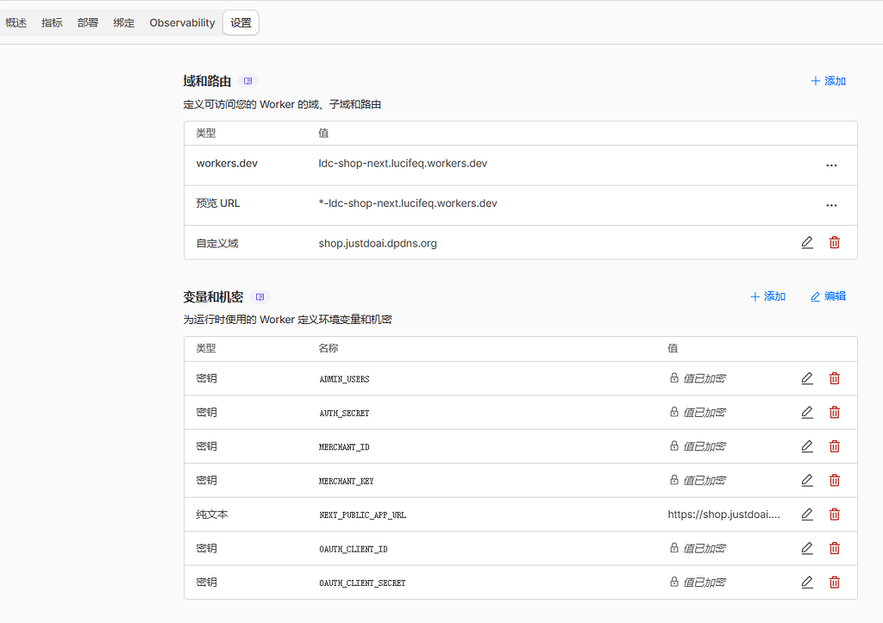This screenshot has height=623, width=883.
Task: Delete the NEXT_PUBLIC_APP_URL variable
Action: pos(835,514)
